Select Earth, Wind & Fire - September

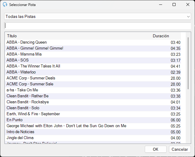click(93, 114)
